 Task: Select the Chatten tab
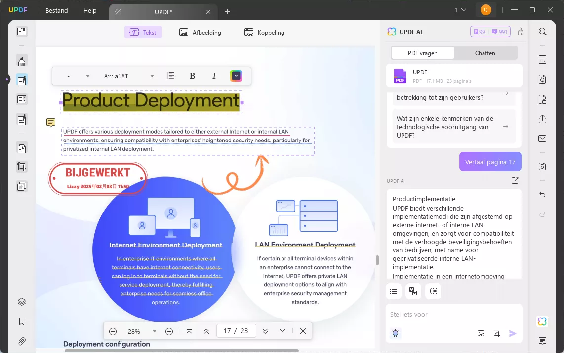485,53
